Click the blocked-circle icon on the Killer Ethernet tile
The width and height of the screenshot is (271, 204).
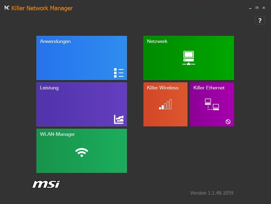(x=228, y=121)
